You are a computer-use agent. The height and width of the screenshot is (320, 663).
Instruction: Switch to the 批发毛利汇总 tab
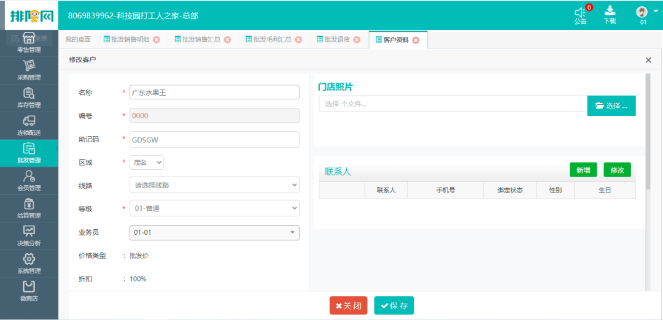pos(273,40)
